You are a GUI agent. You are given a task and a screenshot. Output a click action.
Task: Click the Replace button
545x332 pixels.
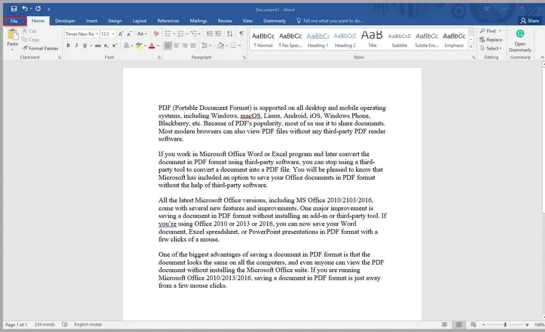click(x=491, y=40)
